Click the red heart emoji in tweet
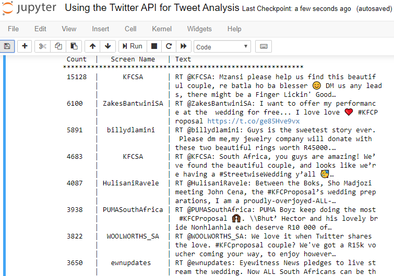Image resolution: width=394 pixels, height=276 pixels. (x=349, y=112)
